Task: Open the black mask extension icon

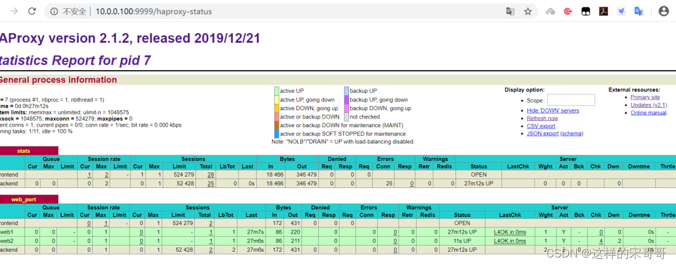Action: (x=585, y=12)
